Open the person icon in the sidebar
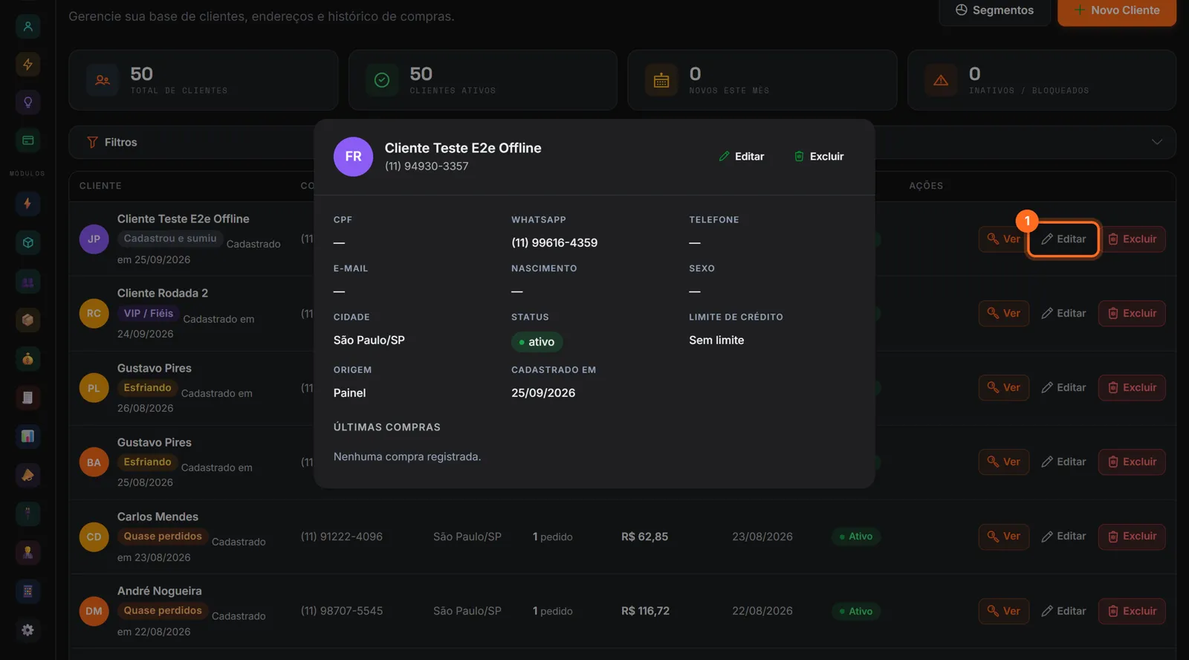 (27, 27)
